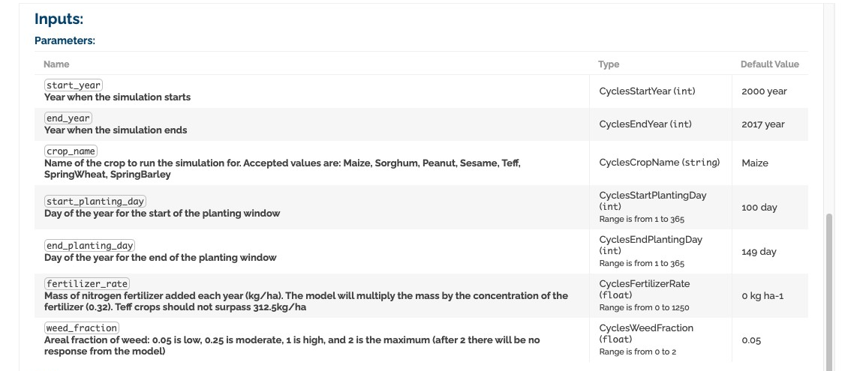Click the Default Value column header
854x371 pixels.
[x=770, y=64]
